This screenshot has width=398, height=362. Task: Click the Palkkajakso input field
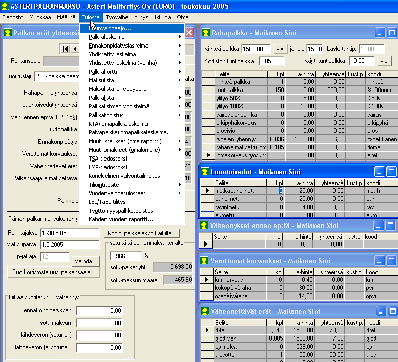[x=70, y=233]
